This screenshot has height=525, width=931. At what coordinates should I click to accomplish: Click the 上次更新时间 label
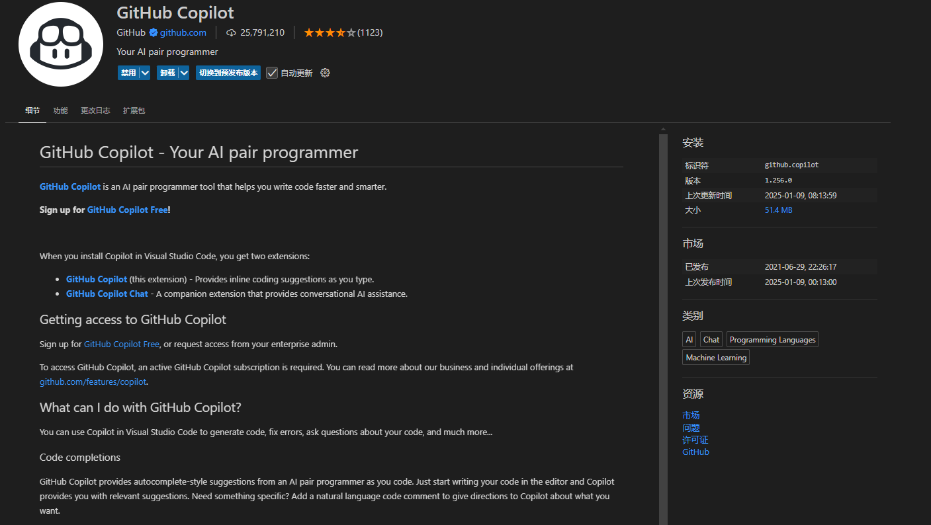point(708,195)
